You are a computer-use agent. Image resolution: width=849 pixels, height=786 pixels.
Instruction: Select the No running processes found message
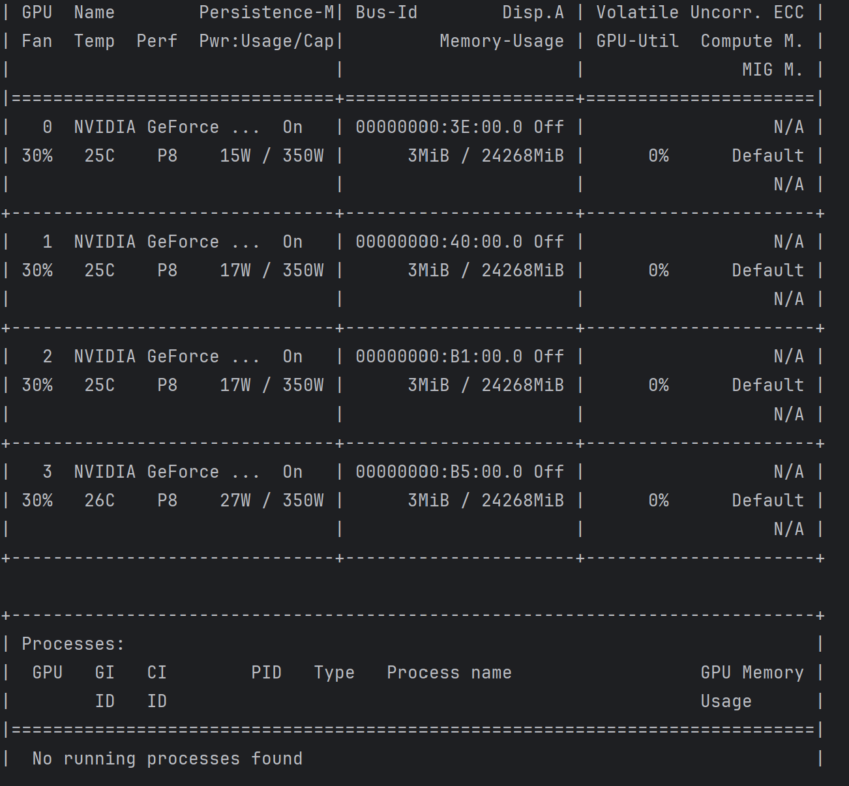(167, 758)
